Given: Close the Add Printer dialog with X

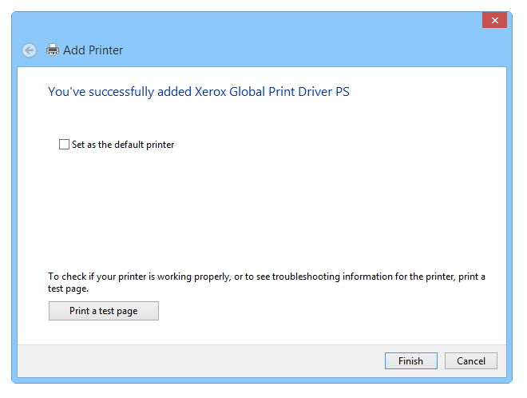Looking at the screenshot, I should coord(494,20).
